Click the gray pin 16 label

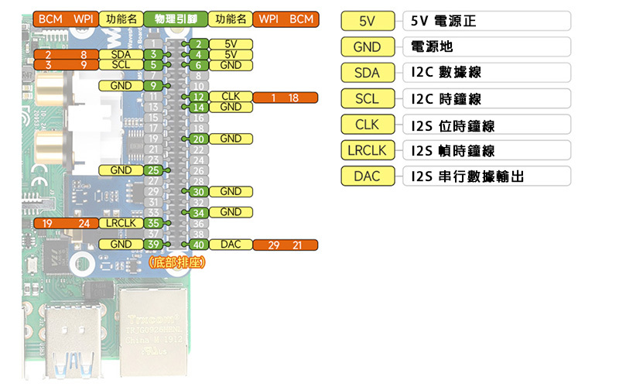coord(199,118)
